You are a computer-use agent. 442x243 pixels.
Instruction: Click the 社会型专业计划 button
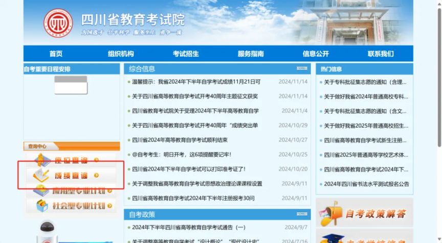(71, 206)
